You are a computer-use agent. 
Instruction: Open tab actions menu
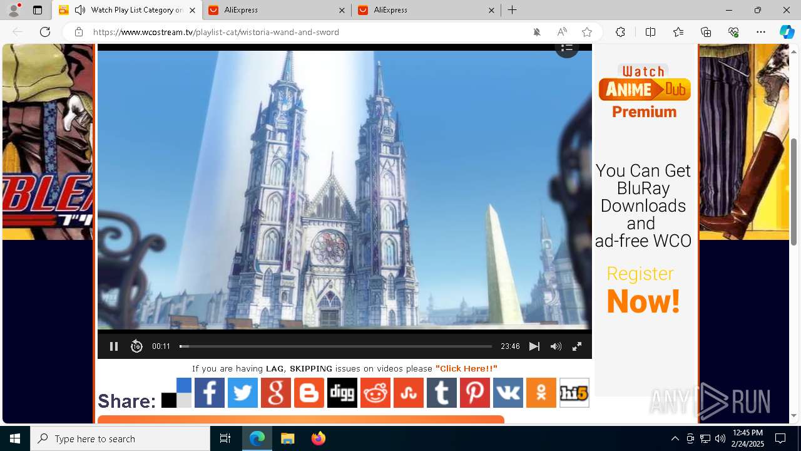[38, 10]
